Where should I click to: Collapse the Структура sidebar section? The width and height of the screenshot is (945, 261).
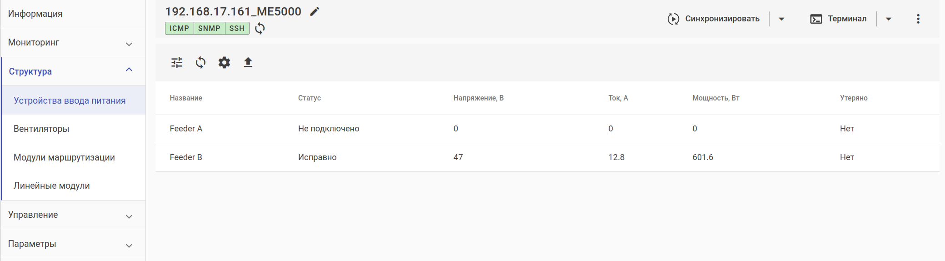[129, 70]
